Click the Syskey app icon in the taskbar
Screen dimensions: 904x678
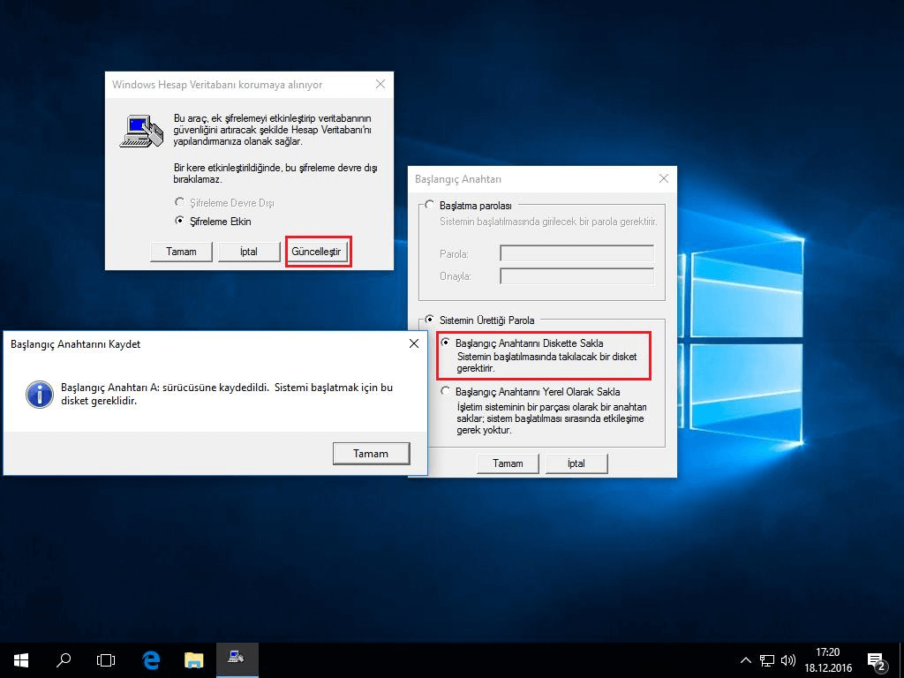point(236,657)
